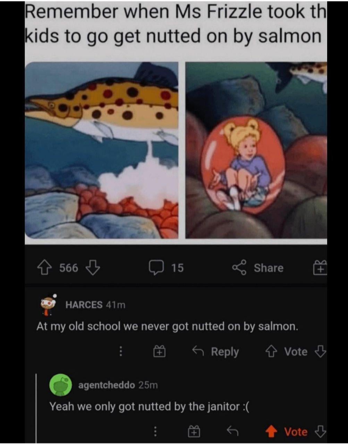Viewport: 348px width, 444px height.
Task: Click the Share button on the post
Action: [x=258, y=268]
